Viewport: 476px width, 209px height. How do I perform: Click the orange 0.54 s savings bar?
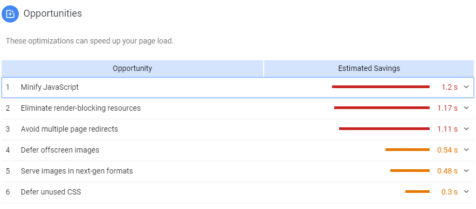408,150
